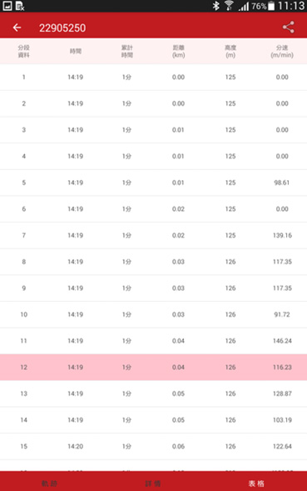Switch to the 軌跡 tab
Viewport: 307px width, 491px height.
[x=50, y=483]
